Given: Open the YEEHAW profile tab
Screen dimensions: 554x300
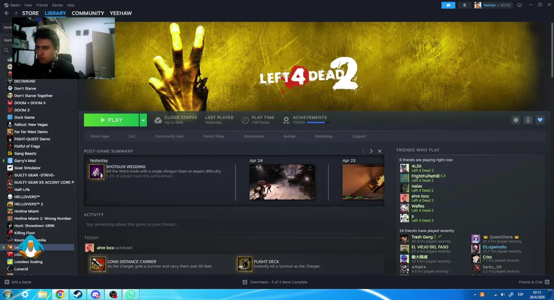Looking at the screenshot, I should [121, 13].
